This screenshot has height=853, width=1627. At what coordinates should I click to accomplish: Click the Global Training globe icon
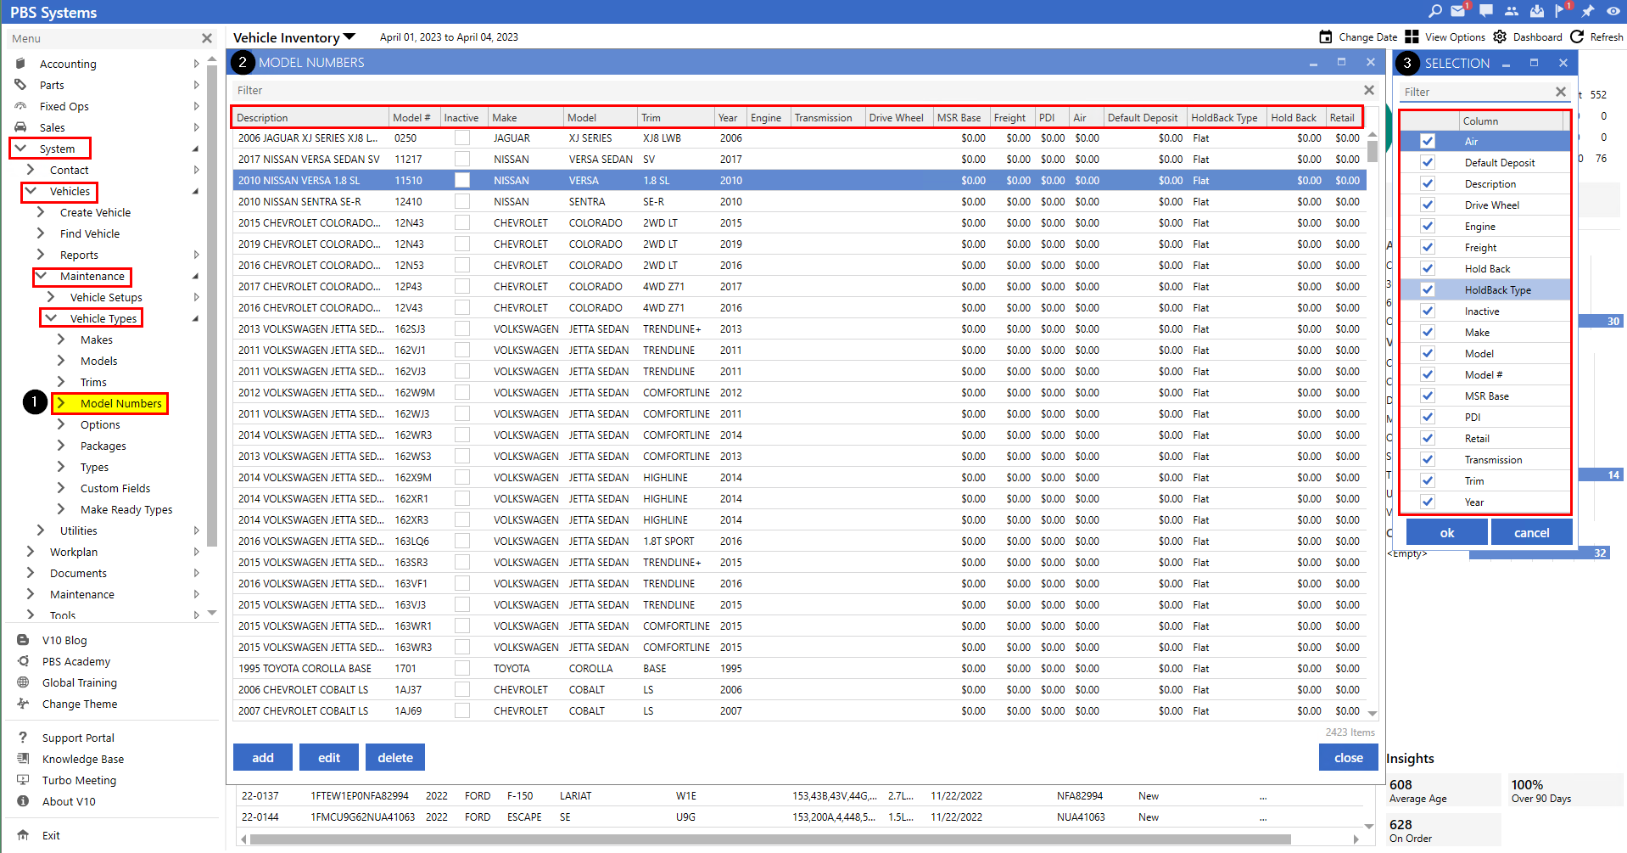click(x=23, y=682)
